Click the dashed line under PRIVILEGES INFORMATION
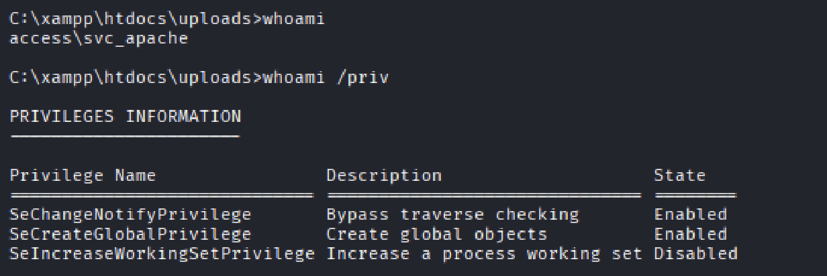827x276 pixels. coord(125,137)
